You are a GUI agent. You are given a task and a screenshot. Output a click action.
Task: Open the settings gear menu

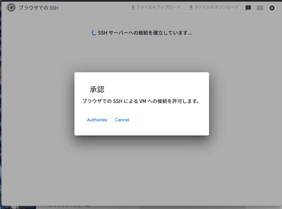click(272, 8)
